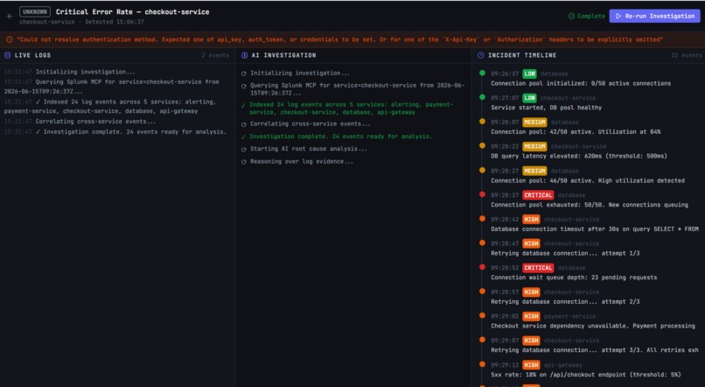
Task: Click the Live Logs panel icon
Action: (7, 55)
